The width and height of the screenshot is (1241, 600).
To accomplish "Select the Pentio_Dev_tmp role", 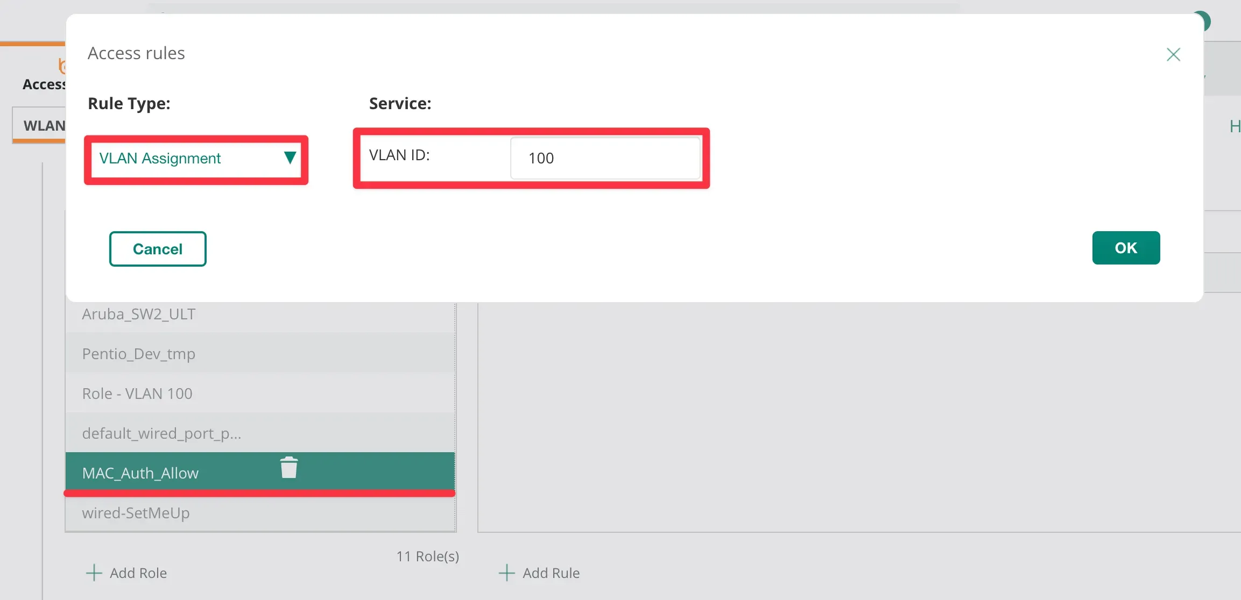I will coord(139,354).
